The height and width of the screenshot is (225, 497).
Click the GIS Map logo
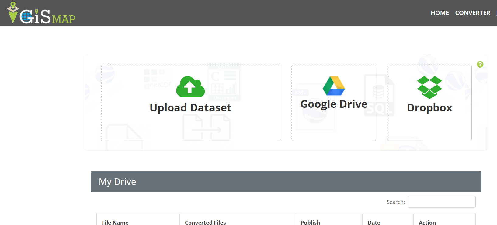pyautogui.click(x=41, y=13)
